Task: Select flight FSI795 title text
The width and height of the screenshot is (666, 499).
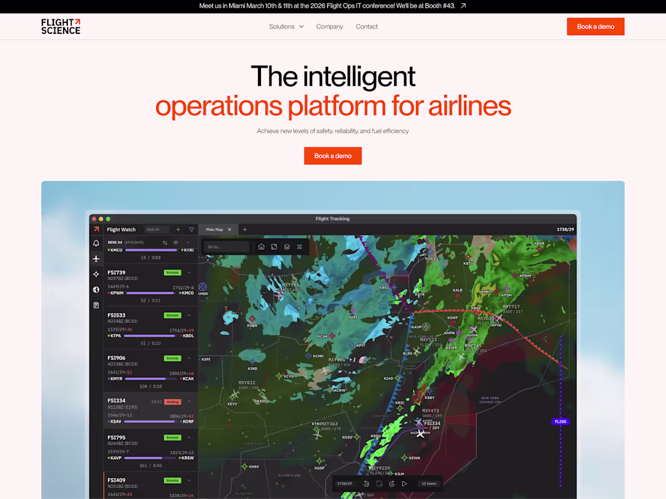Action: tap(116, 437)
